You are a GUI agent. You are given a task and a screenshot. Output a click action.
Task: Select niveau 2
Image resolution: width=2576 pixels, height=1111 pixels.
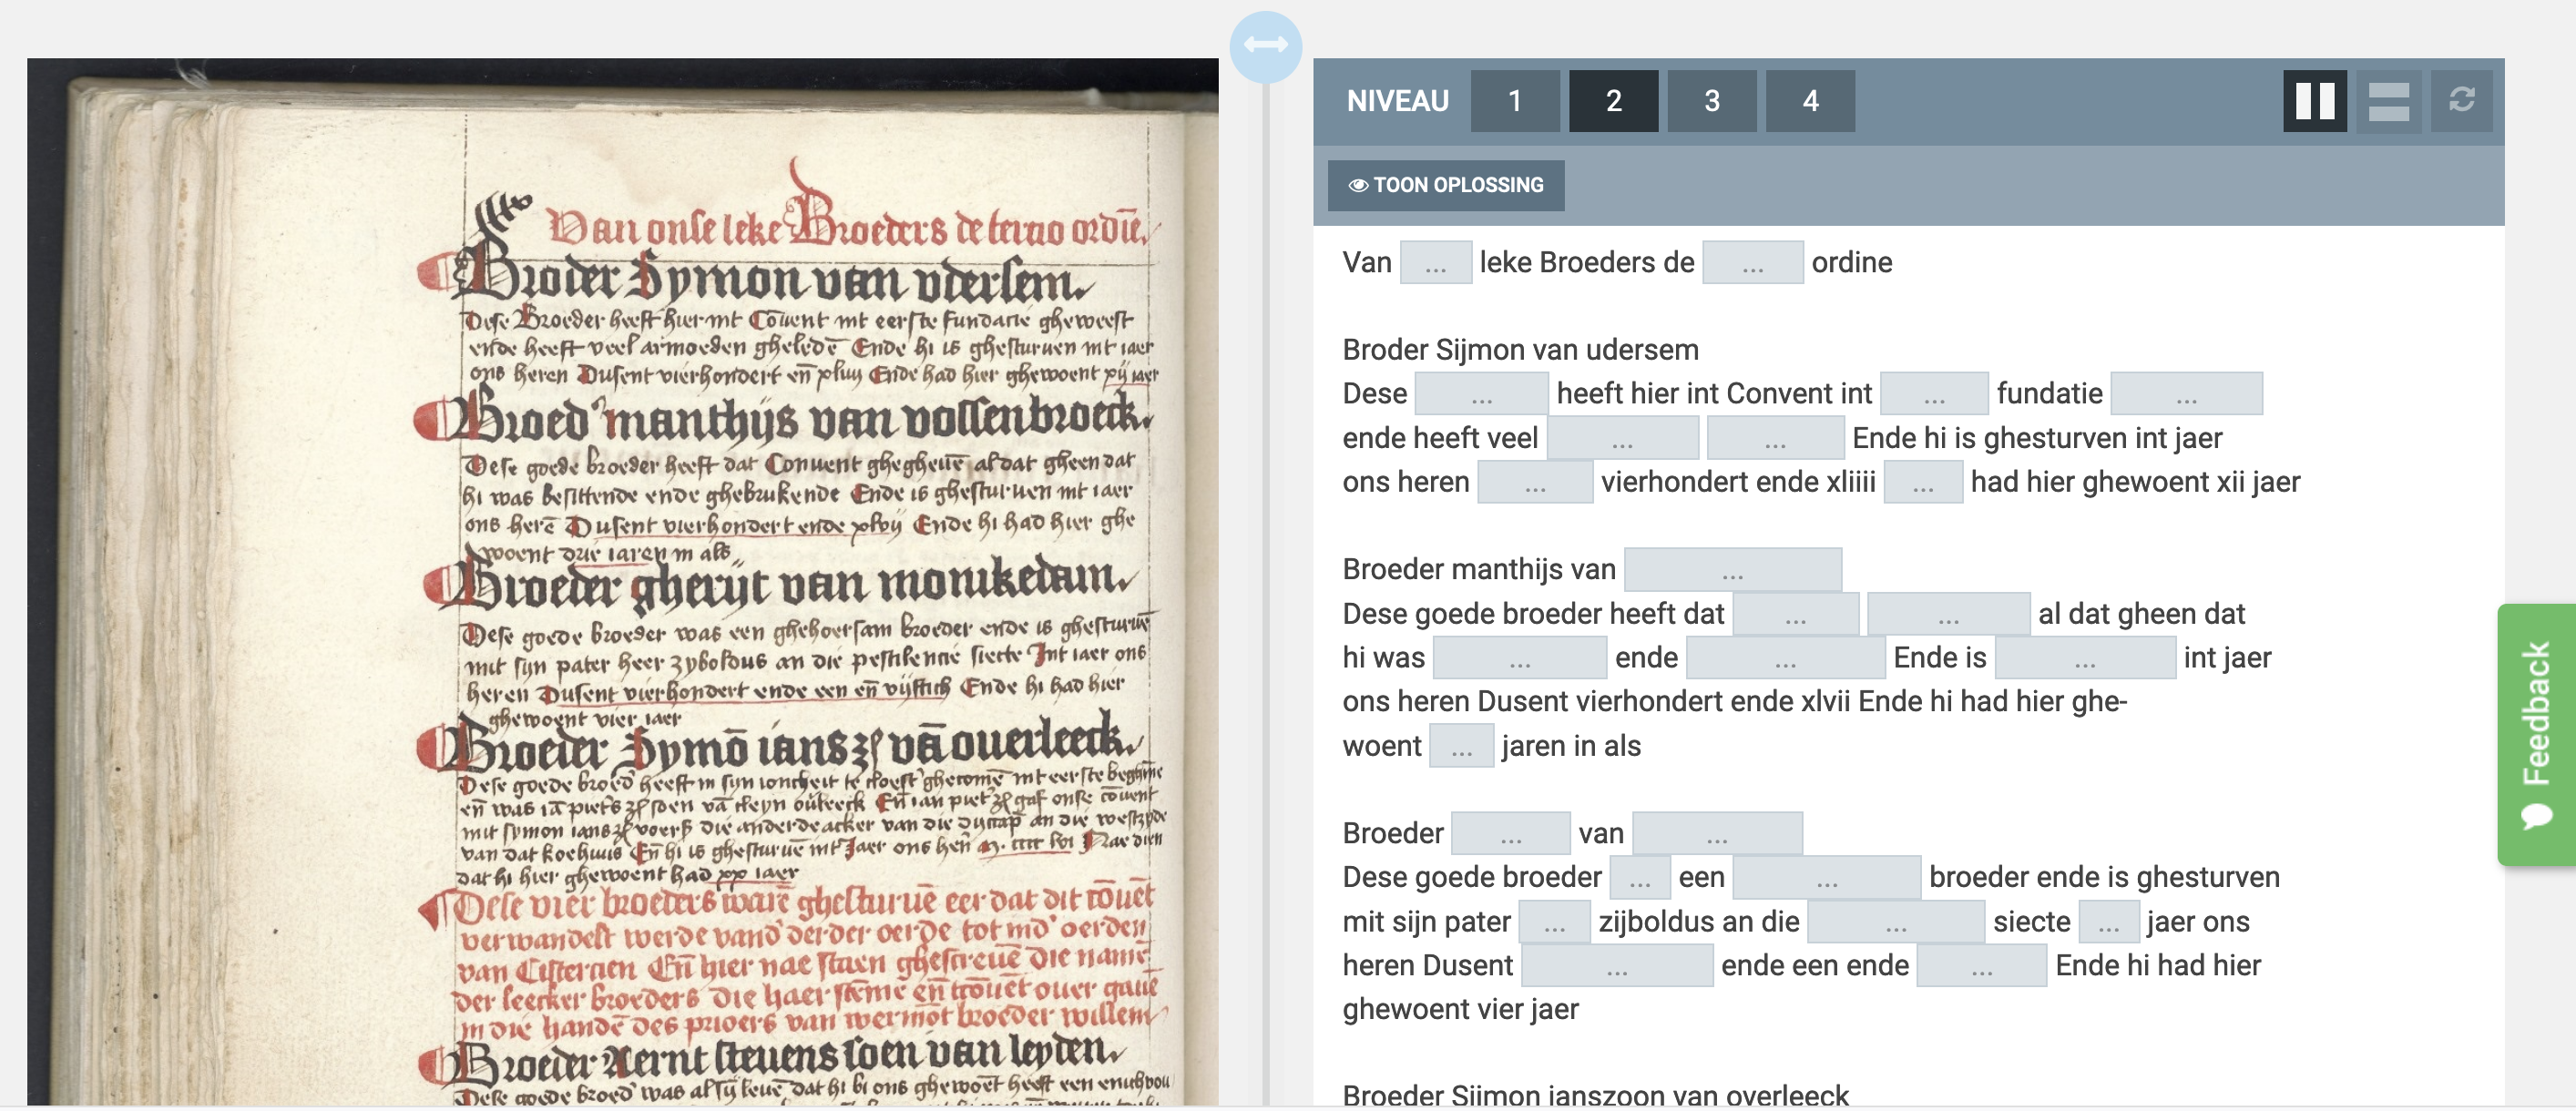[1613, 101]
